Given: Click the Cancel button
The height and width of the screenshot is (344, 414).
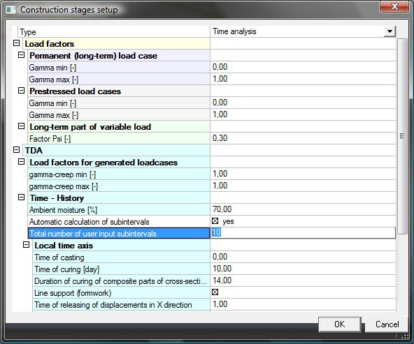Looking at the screenshot, I should click(387, 324).
